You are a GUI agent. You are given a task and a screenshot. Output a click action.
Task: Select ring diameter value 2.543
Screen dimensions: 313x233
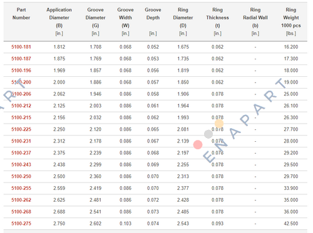coord(183,224)
